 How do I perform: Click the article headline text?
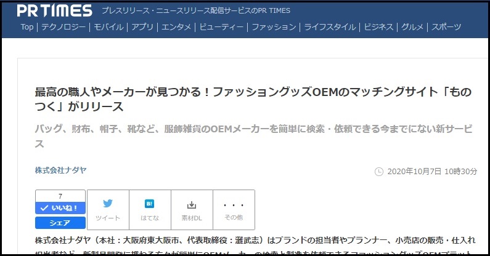point(253,99)
